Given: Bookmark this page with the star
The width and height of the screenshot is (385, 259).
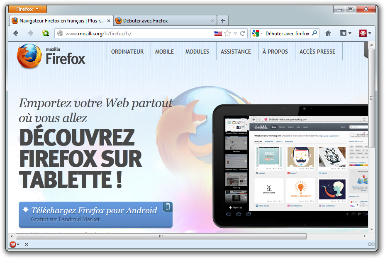Looking at the screenshot, I should (227, 33).
